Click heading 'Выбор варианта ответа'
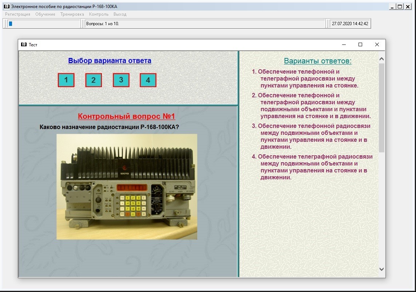416x292 pixels. [110, 61]
